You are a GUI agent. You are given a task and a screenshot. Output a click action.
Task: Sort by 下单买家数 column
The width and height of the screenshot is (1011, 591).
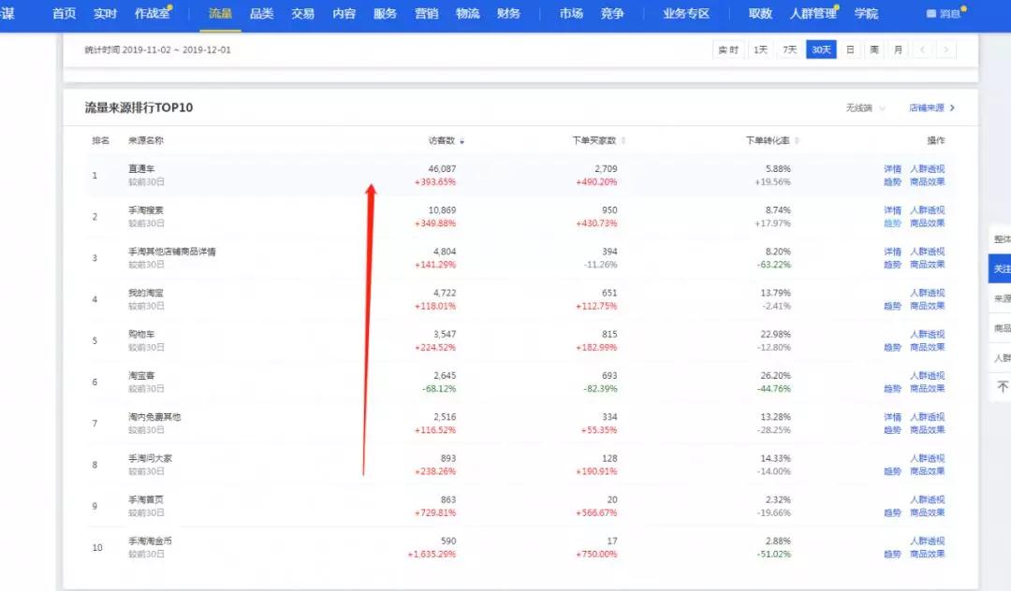(x=623, y=141)
